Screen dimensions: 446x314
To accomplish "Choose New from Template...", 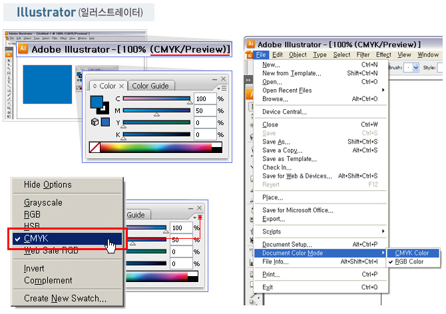I will pyautogui.click(x=320, y=73).
